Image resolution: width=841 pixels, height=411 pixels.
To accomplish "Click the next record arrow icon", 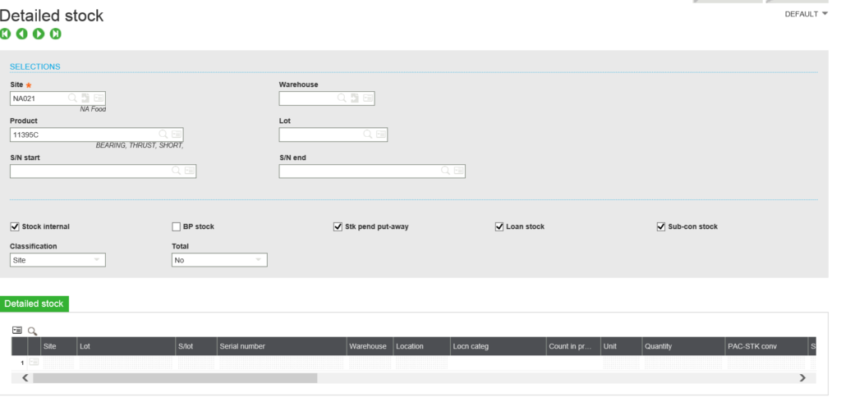I will pos(39,34).
